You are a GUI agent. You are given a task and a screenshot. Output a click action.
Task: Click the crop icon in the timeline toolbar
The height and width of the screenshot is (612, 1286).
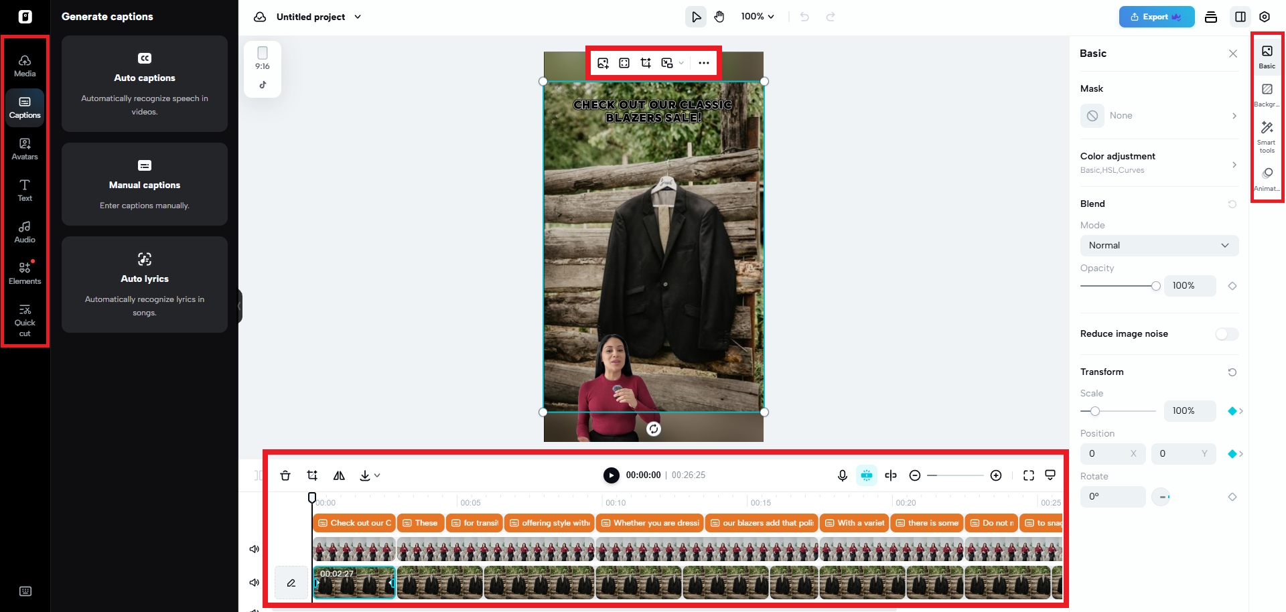pos(312,475)
